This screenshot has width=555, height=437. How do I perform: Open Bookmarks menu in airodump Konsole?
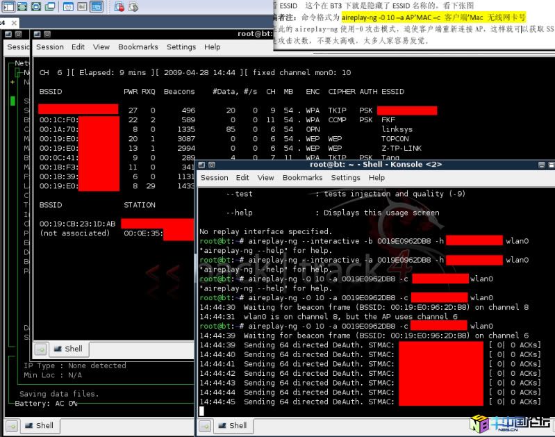point(138,47)
